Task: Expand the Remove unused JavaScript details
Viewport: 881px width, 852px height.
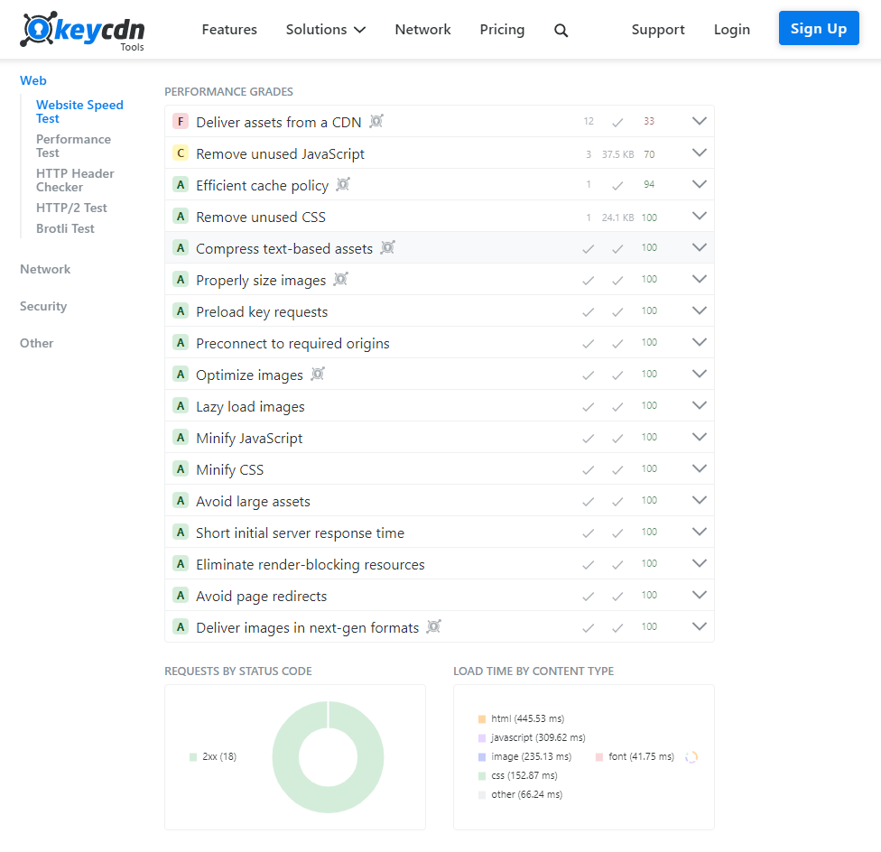Action: click(700, 153)
